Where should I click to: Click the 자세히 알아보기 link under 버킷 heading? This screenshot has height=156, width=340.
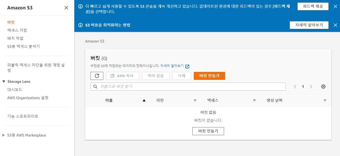point(172,66)
